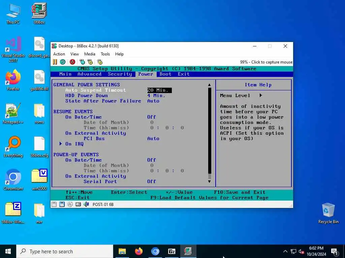Expand the On IRQ submenu arrow
This screenshot has height=258, width=345.
(x=61, y=144)
